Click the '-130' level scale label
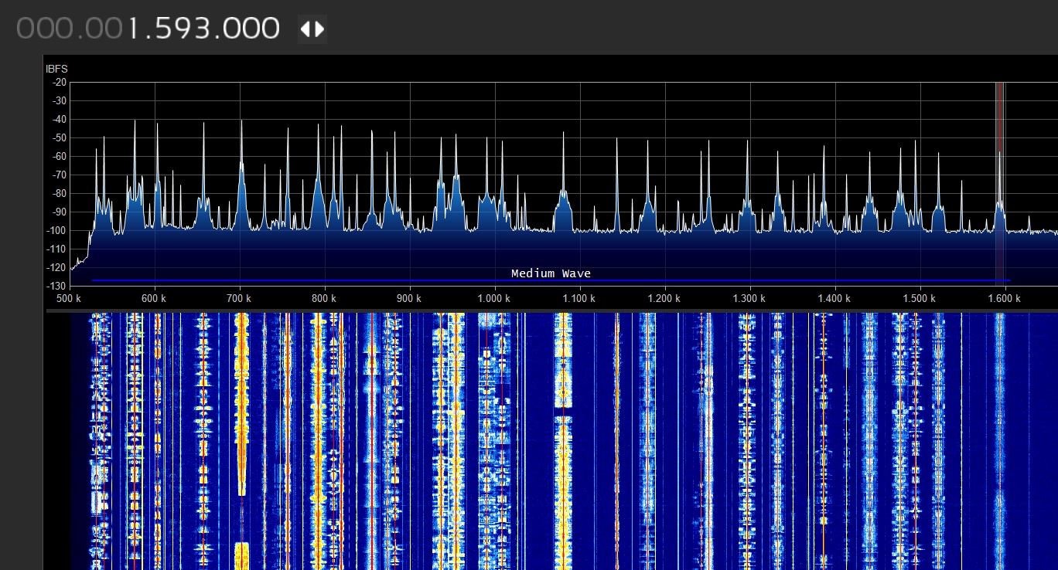Image resolution: width=1058 pixels, height=570 pixels. pyautogui.click(x=56, y=287)
